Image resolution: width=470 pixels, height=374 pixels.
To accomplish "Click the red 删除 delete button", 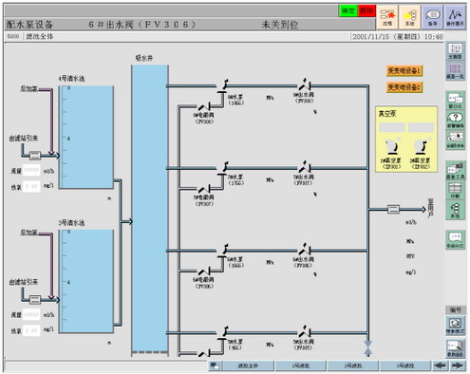I will pos(367,10).
